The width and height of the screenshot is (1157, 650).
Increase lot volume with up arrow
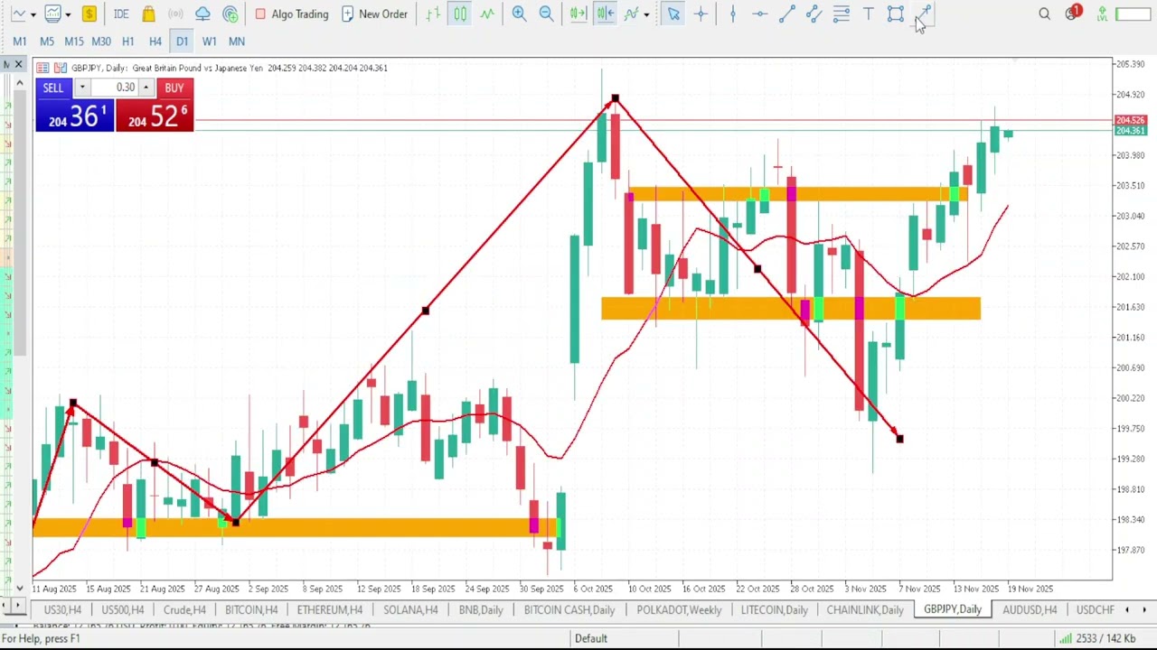click(146, 88)
